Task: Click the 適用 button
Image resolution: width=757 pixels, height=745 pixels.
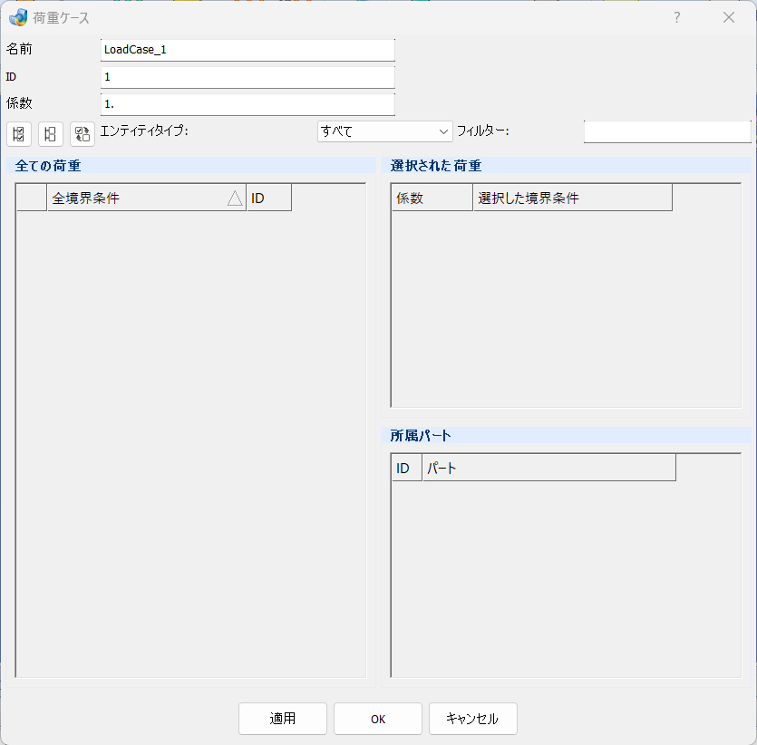Action: tap(283, 719)
